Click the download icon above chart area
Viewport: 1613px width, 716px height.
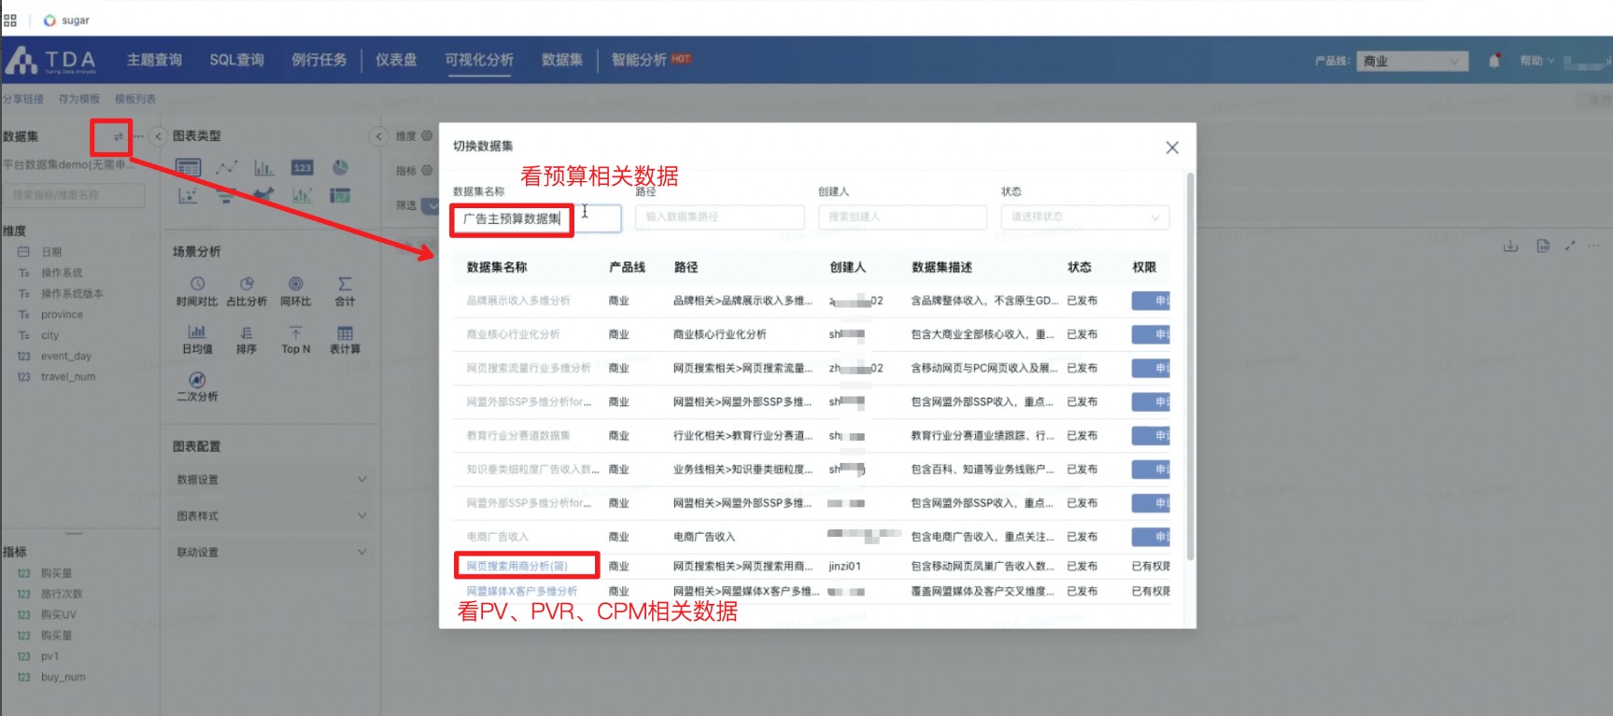tap(1510, 246)
